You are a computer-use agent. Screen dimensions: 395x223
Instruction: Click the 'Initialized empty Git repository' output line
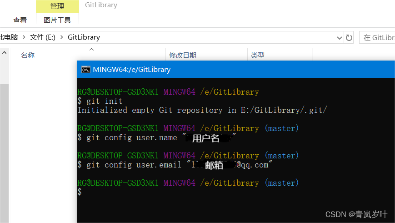pyautogui.click(x=202, y=110)
